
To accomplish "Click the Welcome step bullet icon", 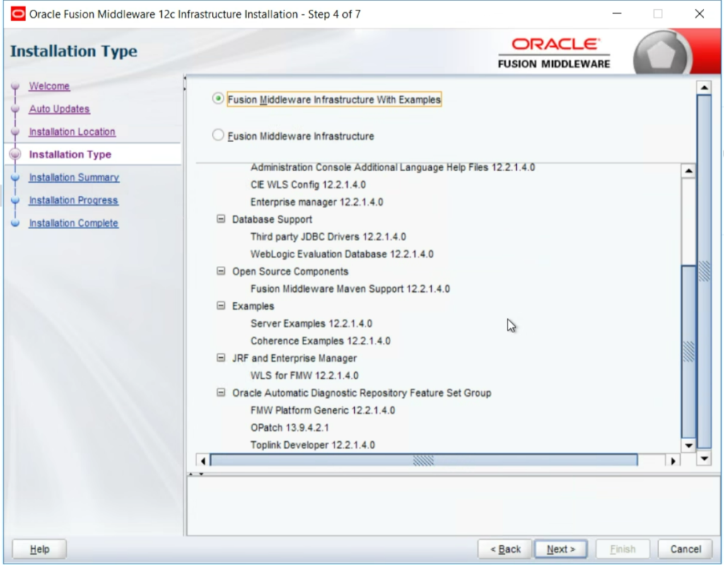I will (x=16, y=86).
